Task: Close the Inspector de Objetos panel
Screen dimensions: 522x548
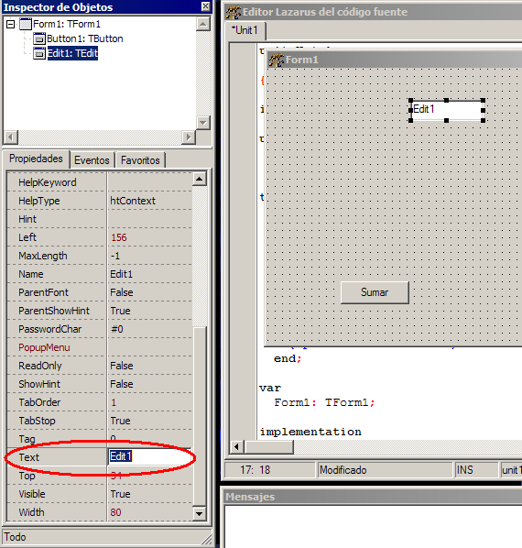Action: [206, 6]
